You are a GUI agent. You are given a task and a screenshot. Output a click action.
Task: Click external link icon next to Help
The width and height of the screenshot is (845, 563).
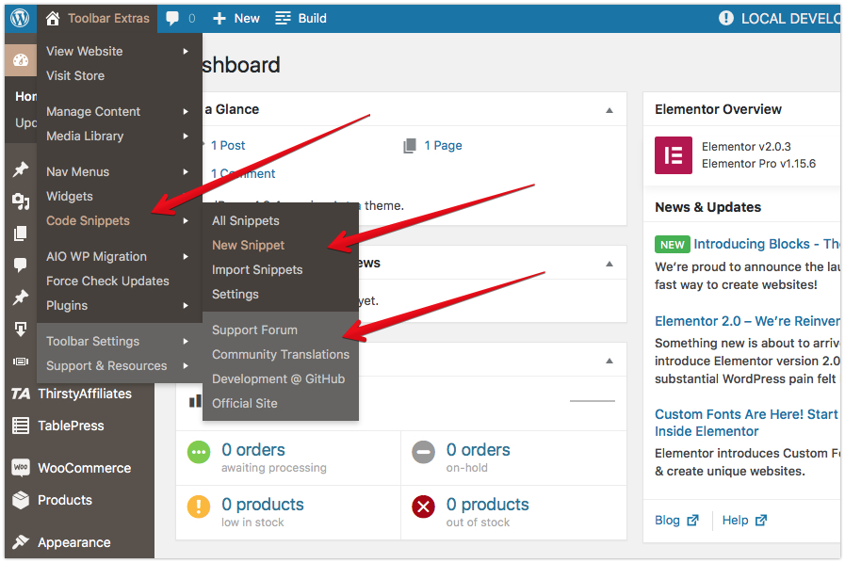pos(761,521)
